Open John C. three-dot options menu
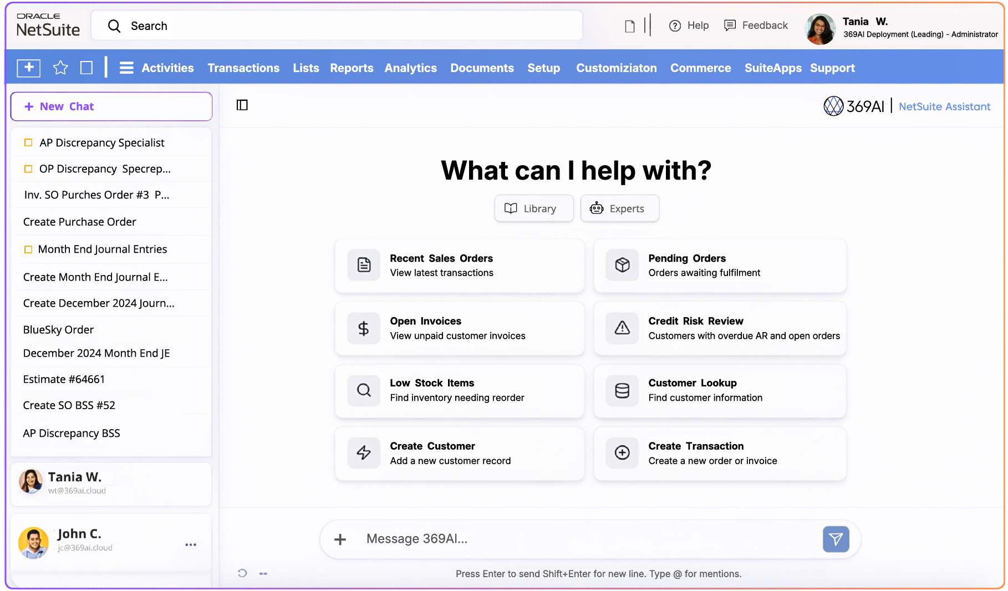1008x591 pixels. pos(191,544)
